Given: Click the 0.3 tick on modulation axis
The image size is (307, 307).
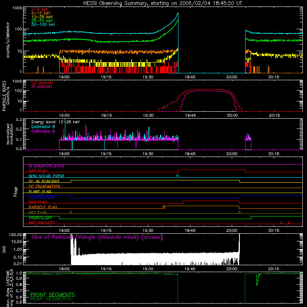Looking at the screenshot, I should tap(19, 119).
